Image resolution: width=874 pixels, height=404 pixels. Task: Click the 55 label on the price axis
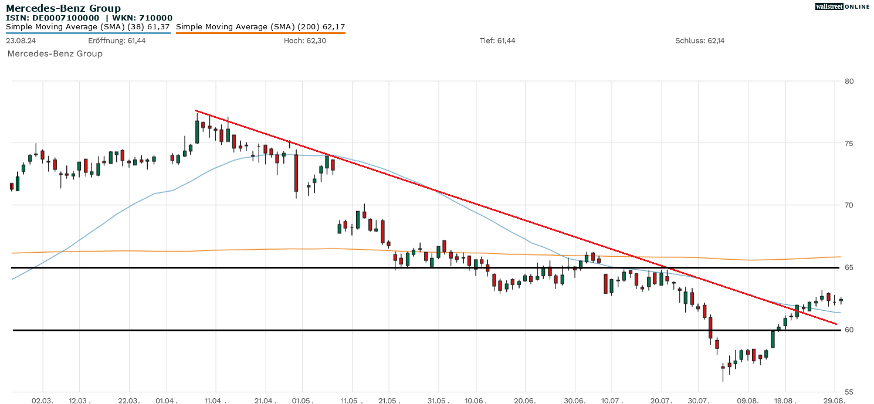[847, 392]
